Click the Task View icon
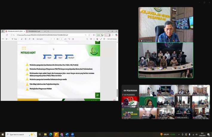This screenshot has width=212, height=137. coord(40,135)
